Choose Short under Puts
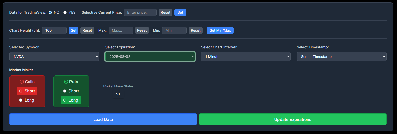The height and width of the screenshot is (134, 397). point(65,91)
